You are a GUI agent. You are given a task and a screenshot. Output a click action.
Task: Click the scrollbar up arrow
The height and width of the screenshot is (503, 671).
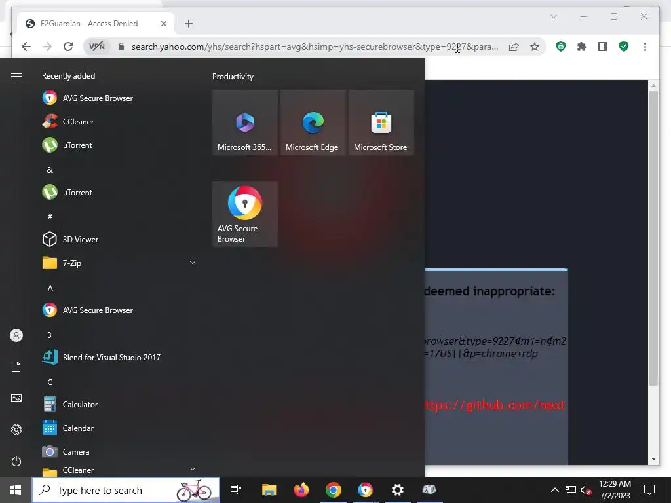click(x=653, y=86)
